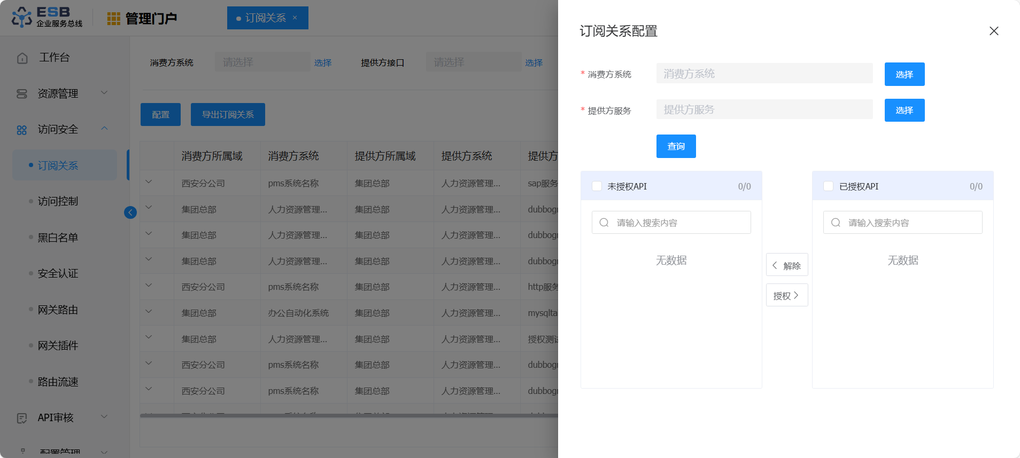Viewport: 1020px width, 458px height.
Task: Click the workbench home icon in sidebar
Action: [22, 58]
